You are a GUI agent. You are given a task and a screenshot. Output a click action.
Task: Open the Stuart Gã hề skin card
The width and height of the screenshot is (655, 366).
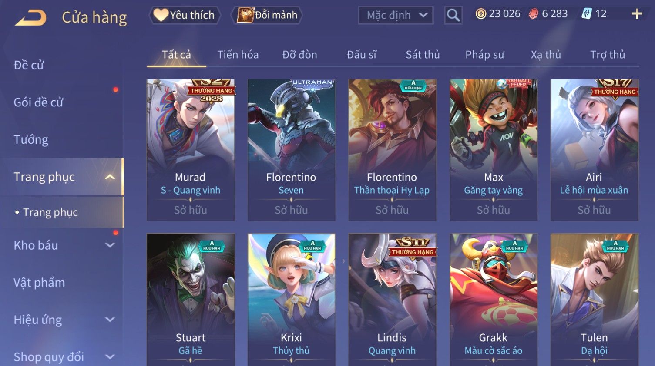tap(191, 300)
